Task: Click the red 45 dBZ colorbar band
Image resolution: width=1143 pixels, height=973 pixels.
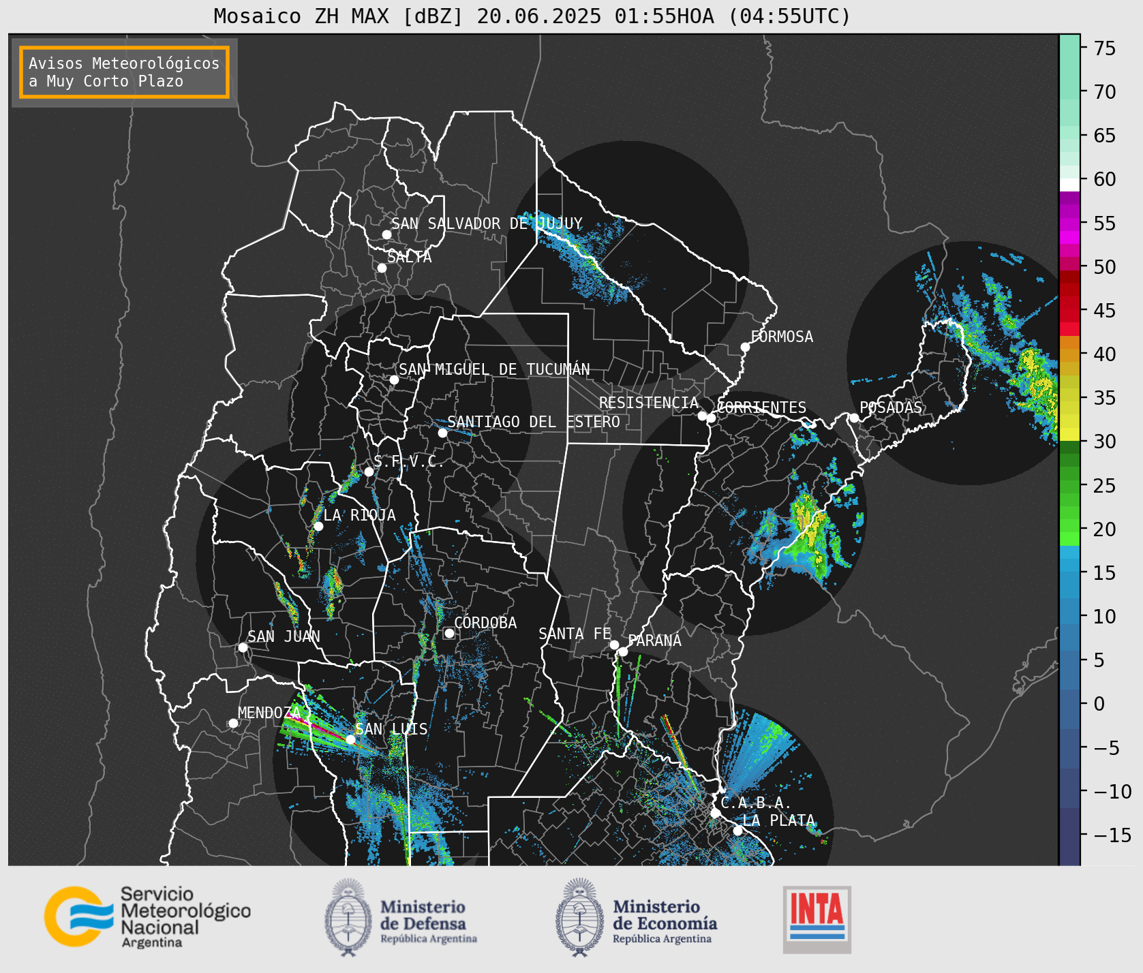Action: coord(1069,311)
